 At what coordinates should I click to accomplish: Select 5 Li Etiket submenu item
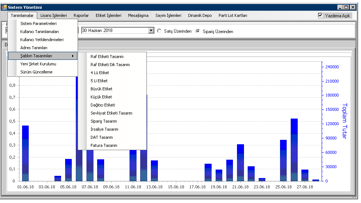coord(112,81)
